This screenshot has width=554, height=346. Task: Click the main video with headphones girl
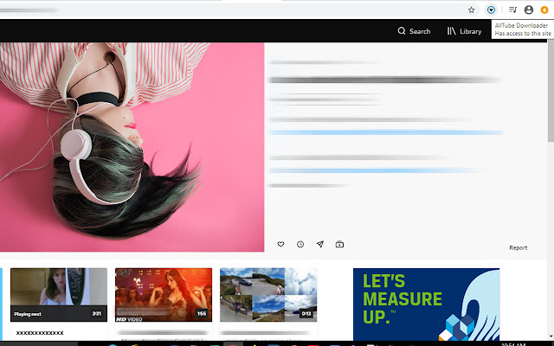(132, 147)
